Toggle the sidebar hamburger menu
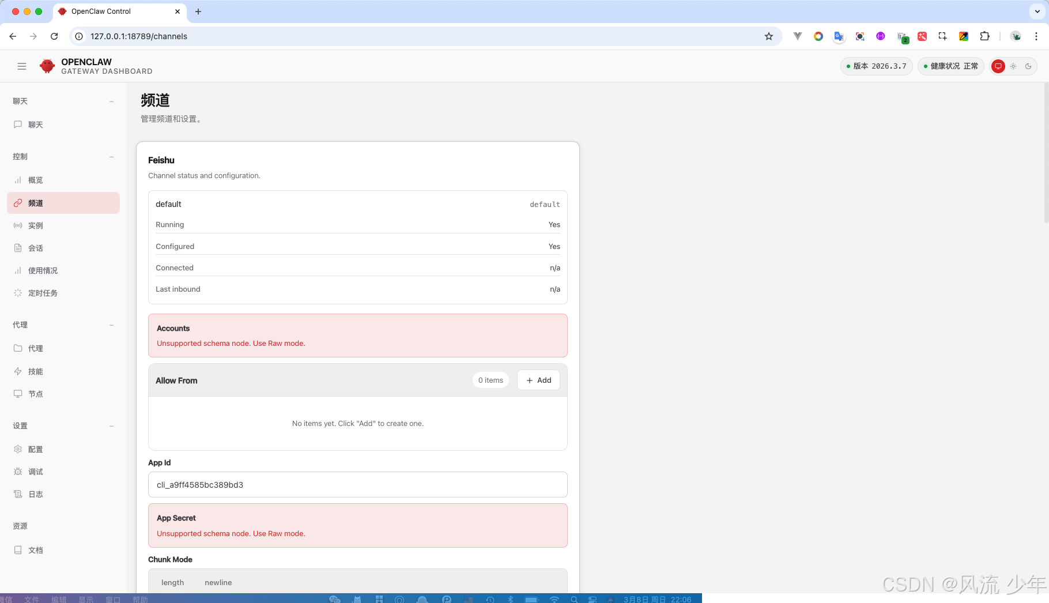The image size is (1049, 603). point(22,66)
